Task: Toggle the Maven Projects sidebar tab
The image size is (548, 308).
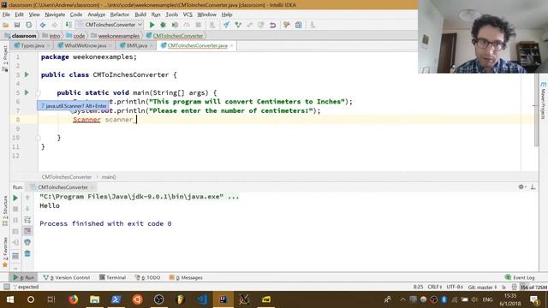Action: point(543,101)
